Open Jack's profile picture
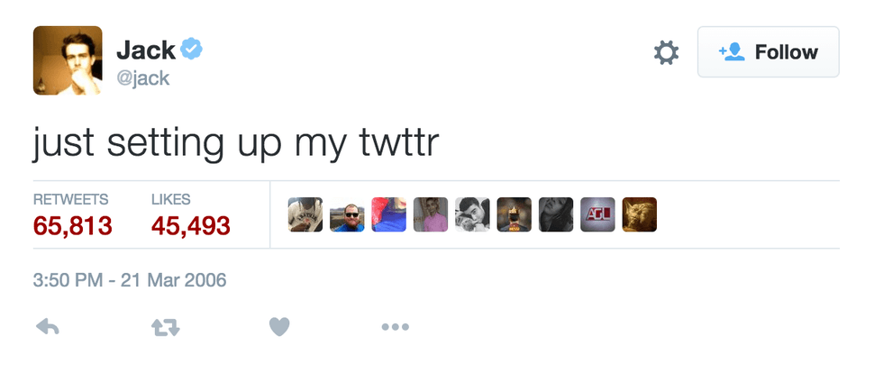Image resolution: width=883 pixels, height=373 pixels. point(67,61)
